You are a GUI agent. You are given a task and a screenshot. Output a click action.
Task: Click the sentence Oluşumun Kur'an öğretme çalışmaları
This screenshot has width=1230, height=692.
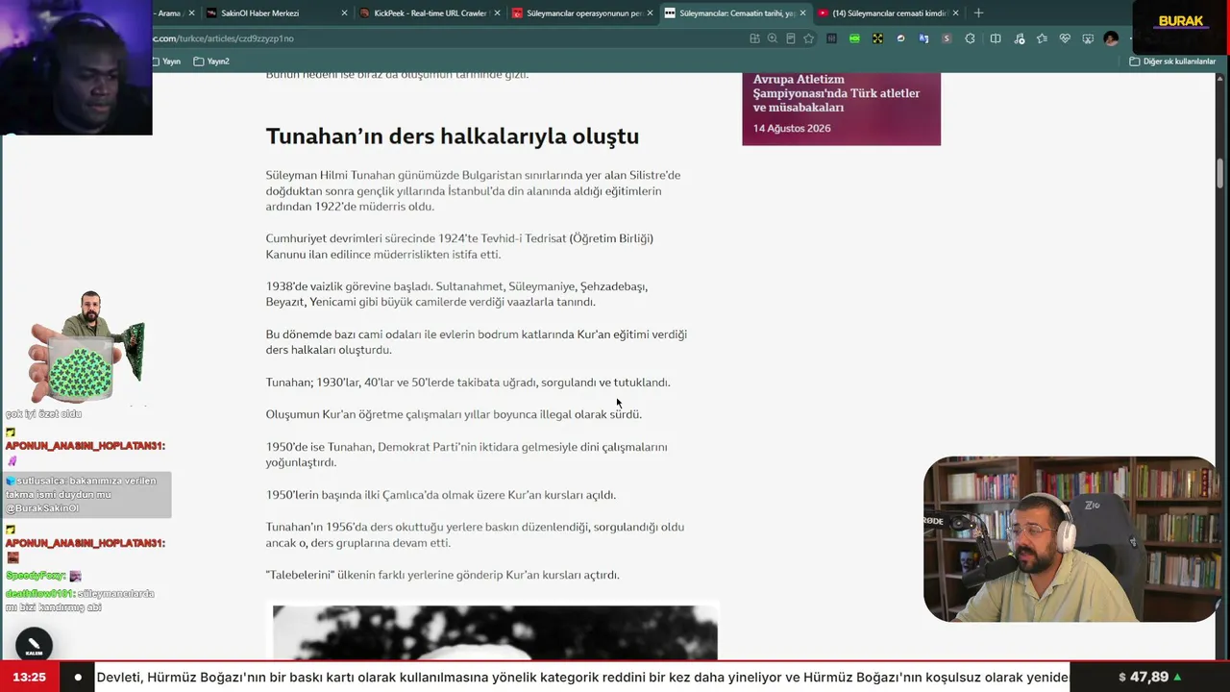(x=454, y=414)
